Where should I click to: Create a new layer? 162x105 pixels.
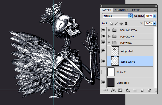pyautogui.click(x=142, y=90)
